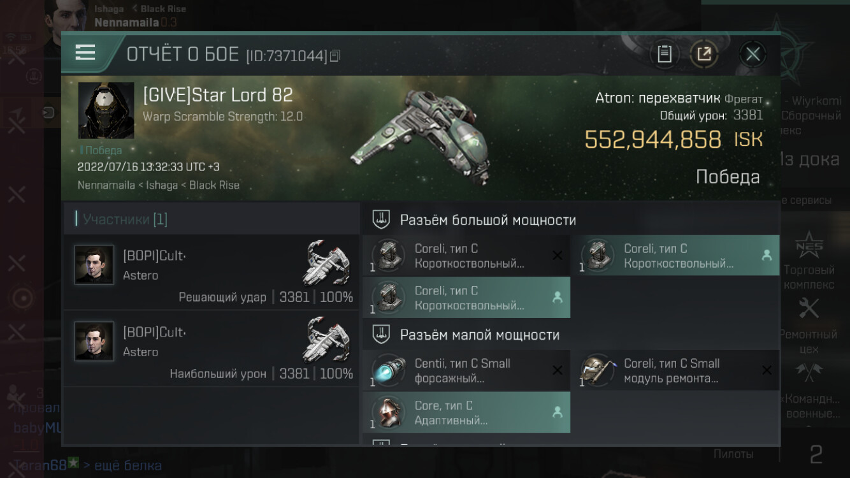The height and width of the screenshot is (478, 850).
Task: Copy the battle report ID 7371044
Action: [335, 56]
